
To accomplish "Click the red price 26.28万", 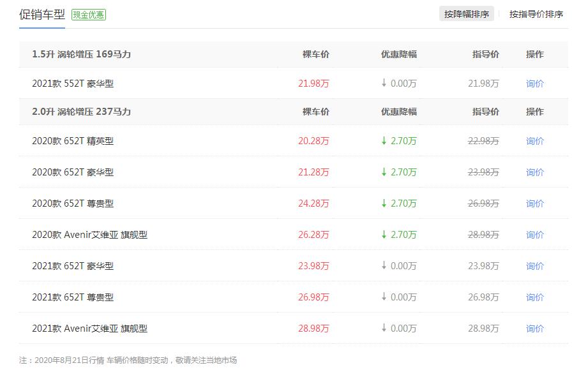I will coord(313,235).
